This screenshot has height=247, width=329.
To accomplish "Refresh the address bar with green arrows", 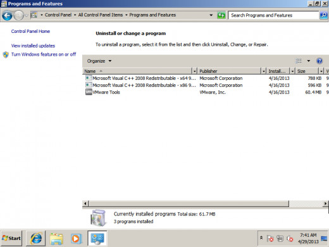I will pos(221,15).
